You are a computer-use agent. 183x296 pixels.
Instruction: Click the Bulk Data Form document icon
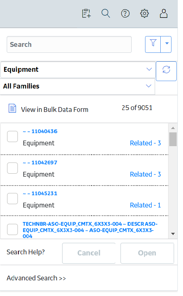[12, 108]
